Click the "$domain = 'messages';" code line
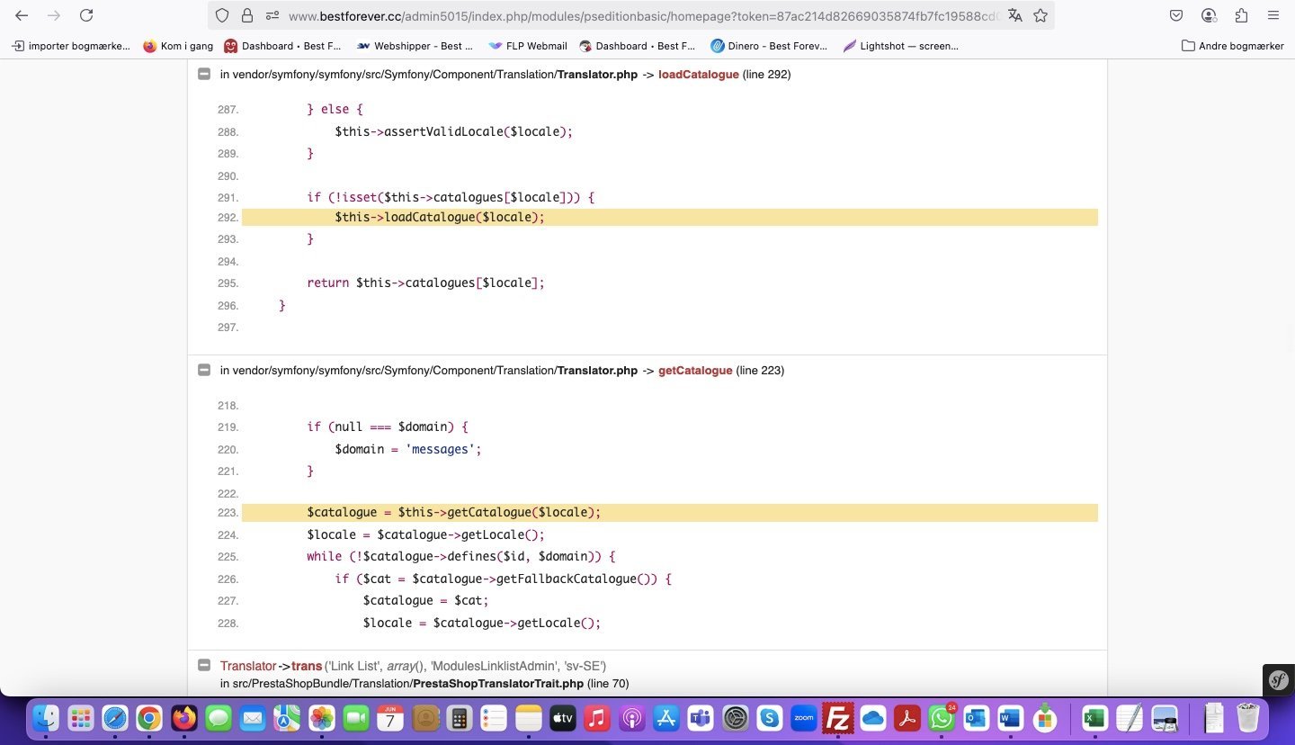Screen dimensions: 1295x745 pyautogui.click(x=408, y=449)
